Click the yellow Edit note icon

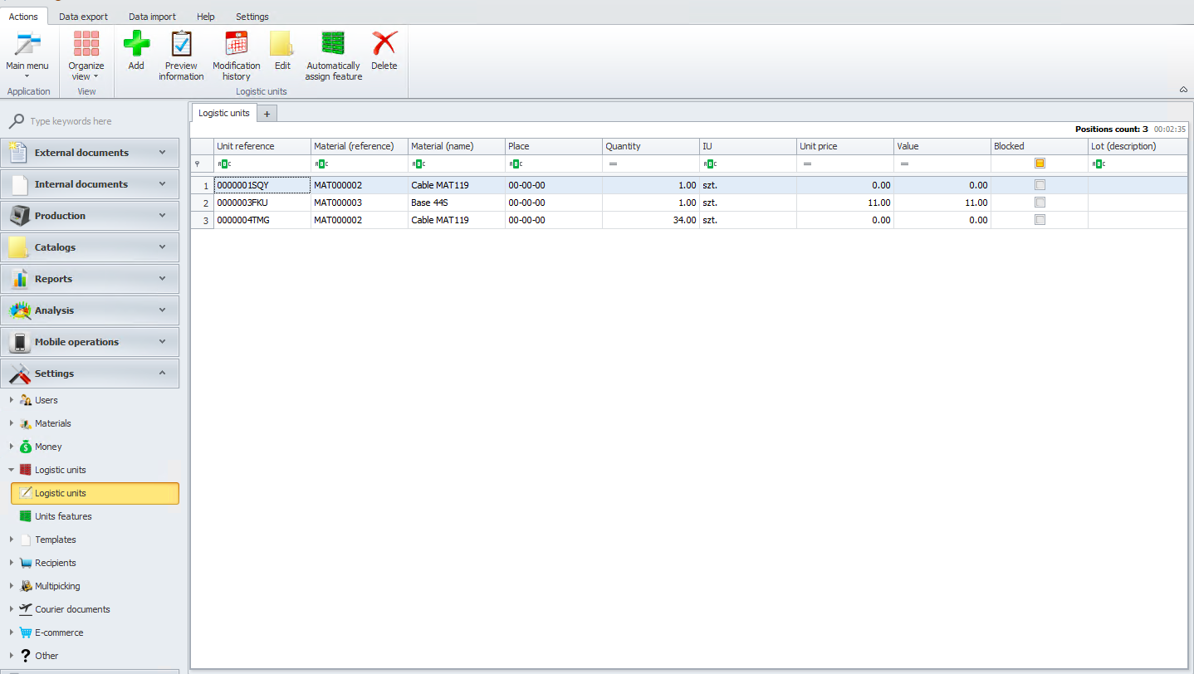coord(282,43)
